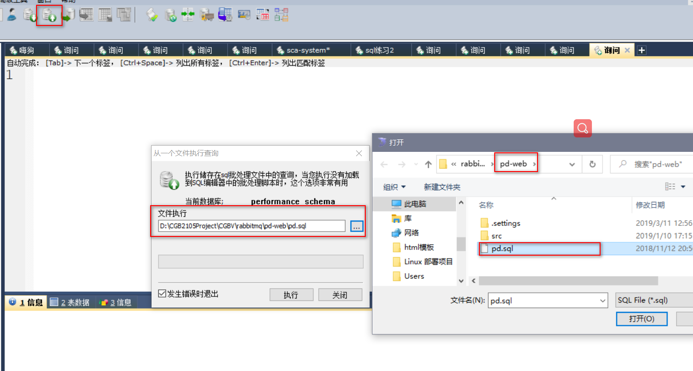The width and height of the screenshot is (693, 371).
Task: Select 此电脑 in the navigation pane
Action: click(415, 204)
